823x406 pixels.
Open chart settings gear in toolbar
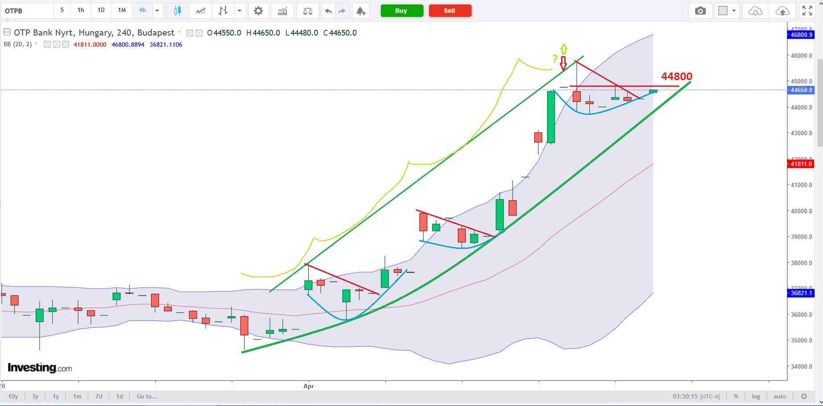point(258,11)
